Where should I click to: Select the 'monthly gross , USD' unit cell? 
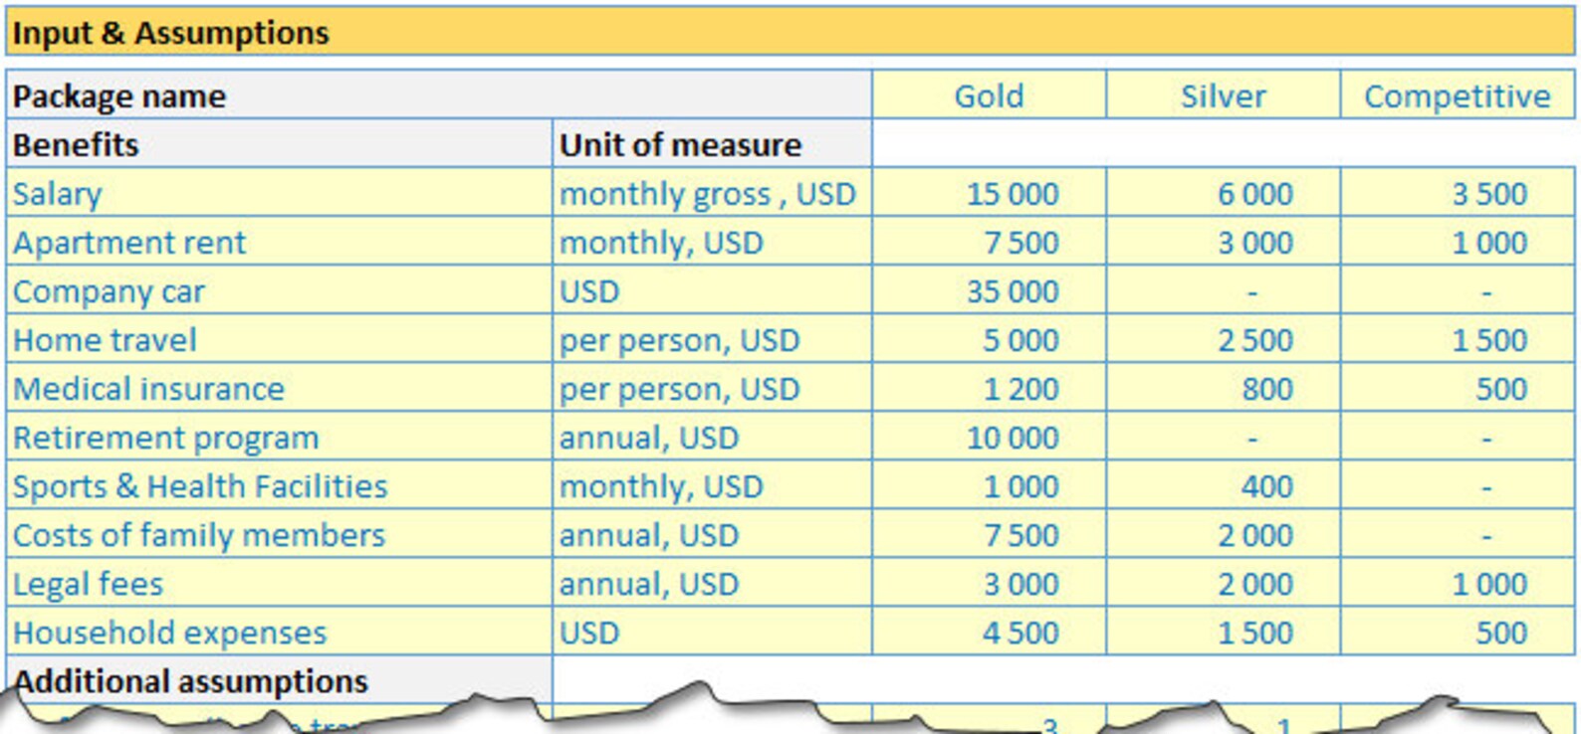click(712, 193)
